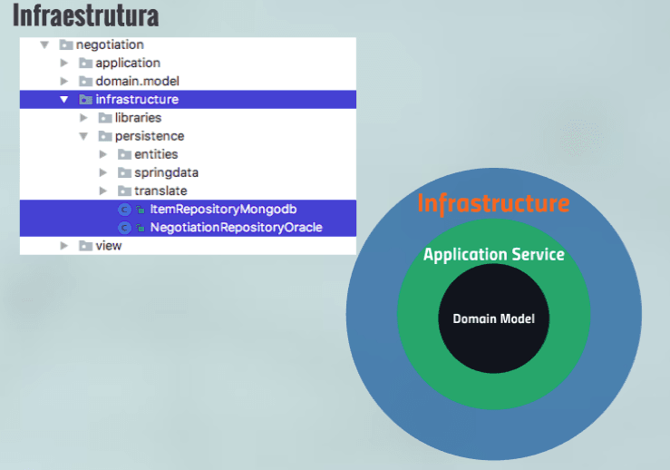This screenshot has width=670, height=470.
Task: Click the entities folder icon
Action: pyautogui.click(x=125, y=154)
